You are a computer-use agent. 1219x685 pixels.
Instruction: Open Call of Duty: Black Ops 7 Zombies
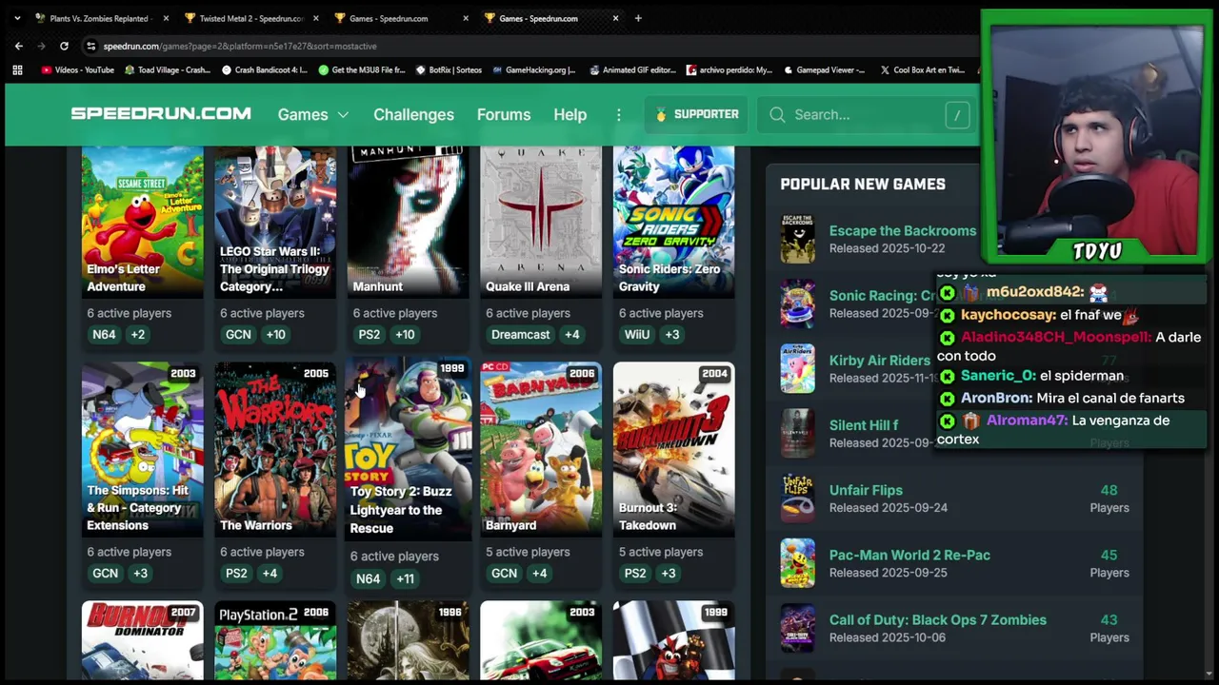coord(937,619)
